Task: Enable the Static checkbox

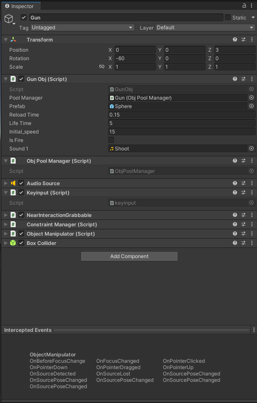Action: pos(228,17)
